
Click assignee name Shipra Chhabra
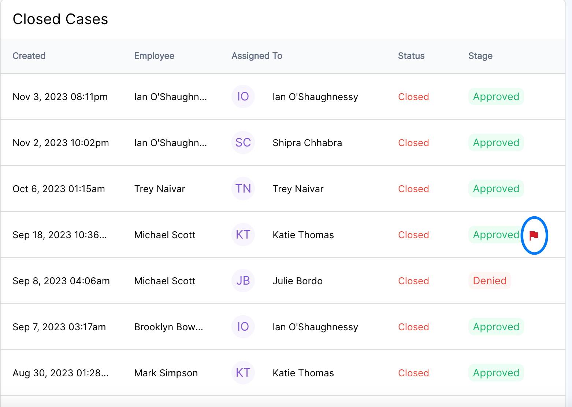tap(307, 143)
